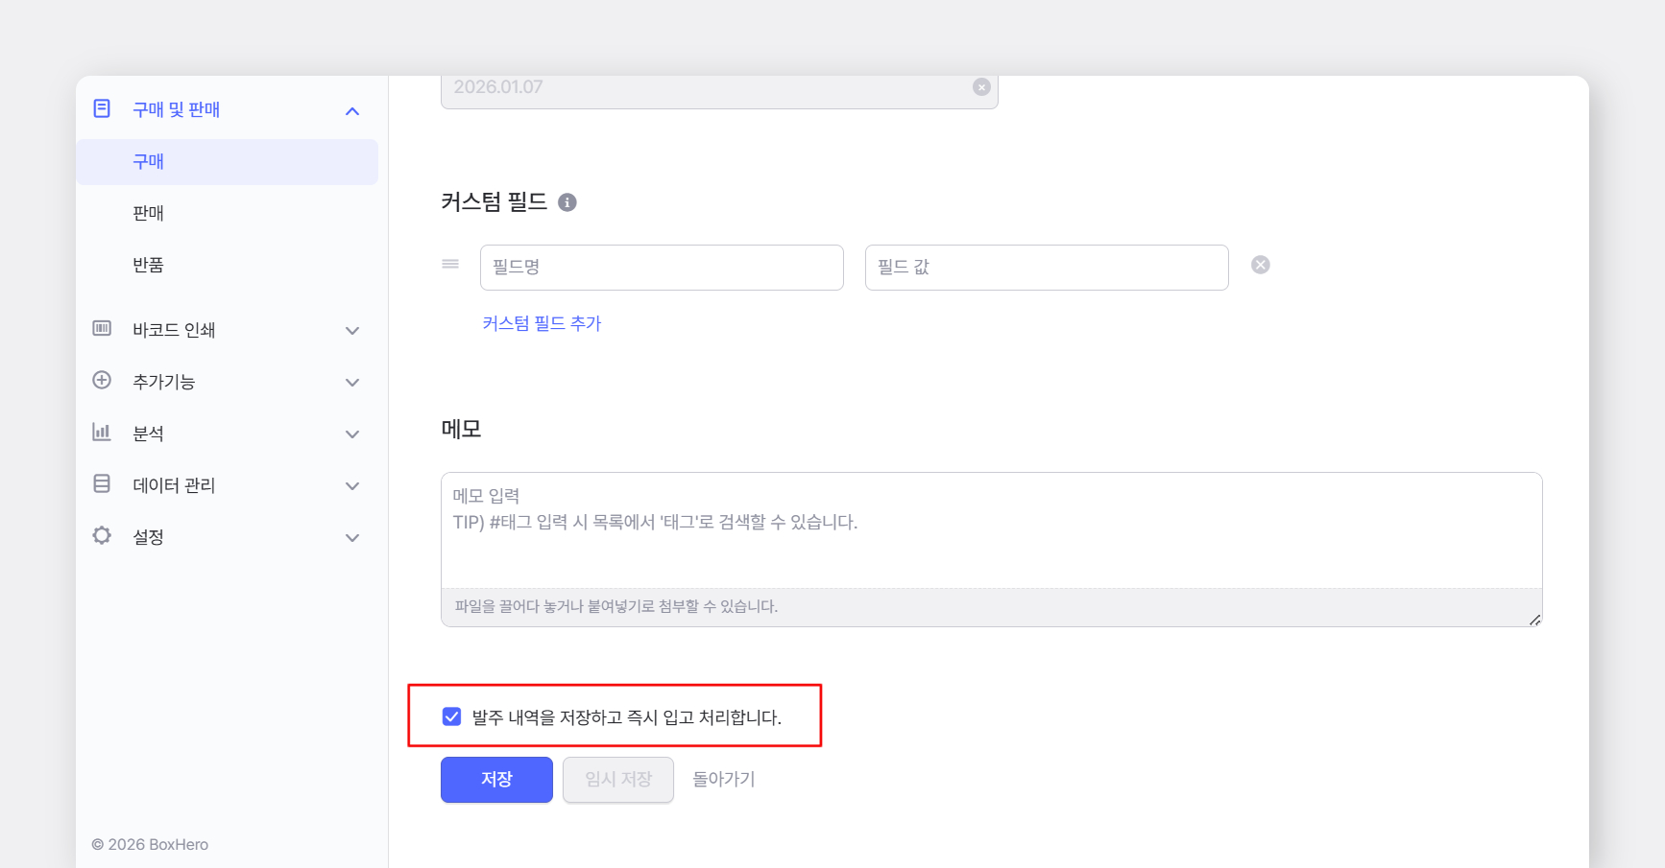Screen dimensions: 1665x868
Task: Click the database icon for 데이터 관리
Action: (x=102, y=484)
